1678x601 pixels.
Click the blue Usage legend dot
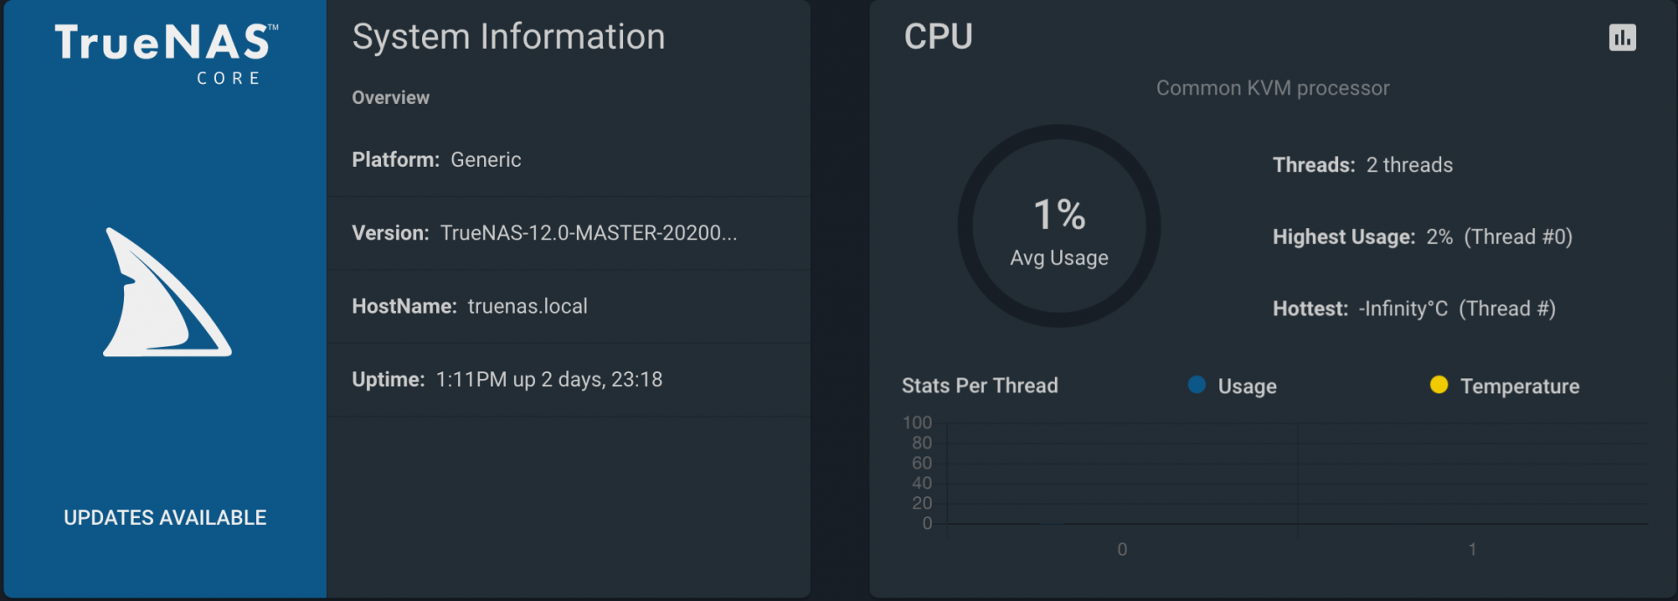pos(1196,384)
